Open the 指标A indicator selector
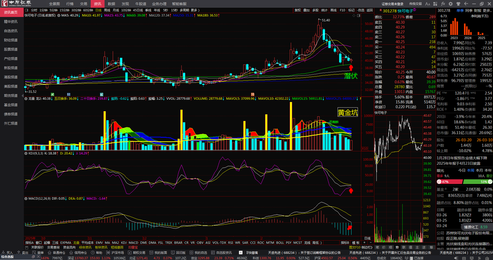Image resolution: width=493 pixels, height=260 pixels. coord(29,243)
